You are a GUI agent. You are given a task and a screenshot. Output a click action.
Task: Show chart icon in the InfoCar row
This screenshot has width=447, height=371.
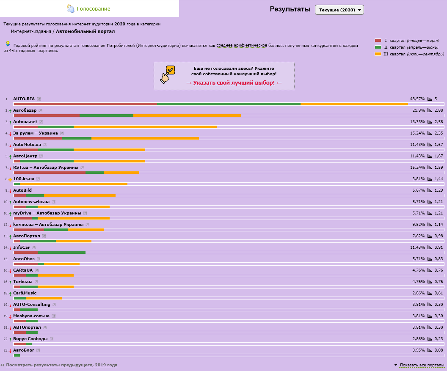430,247
